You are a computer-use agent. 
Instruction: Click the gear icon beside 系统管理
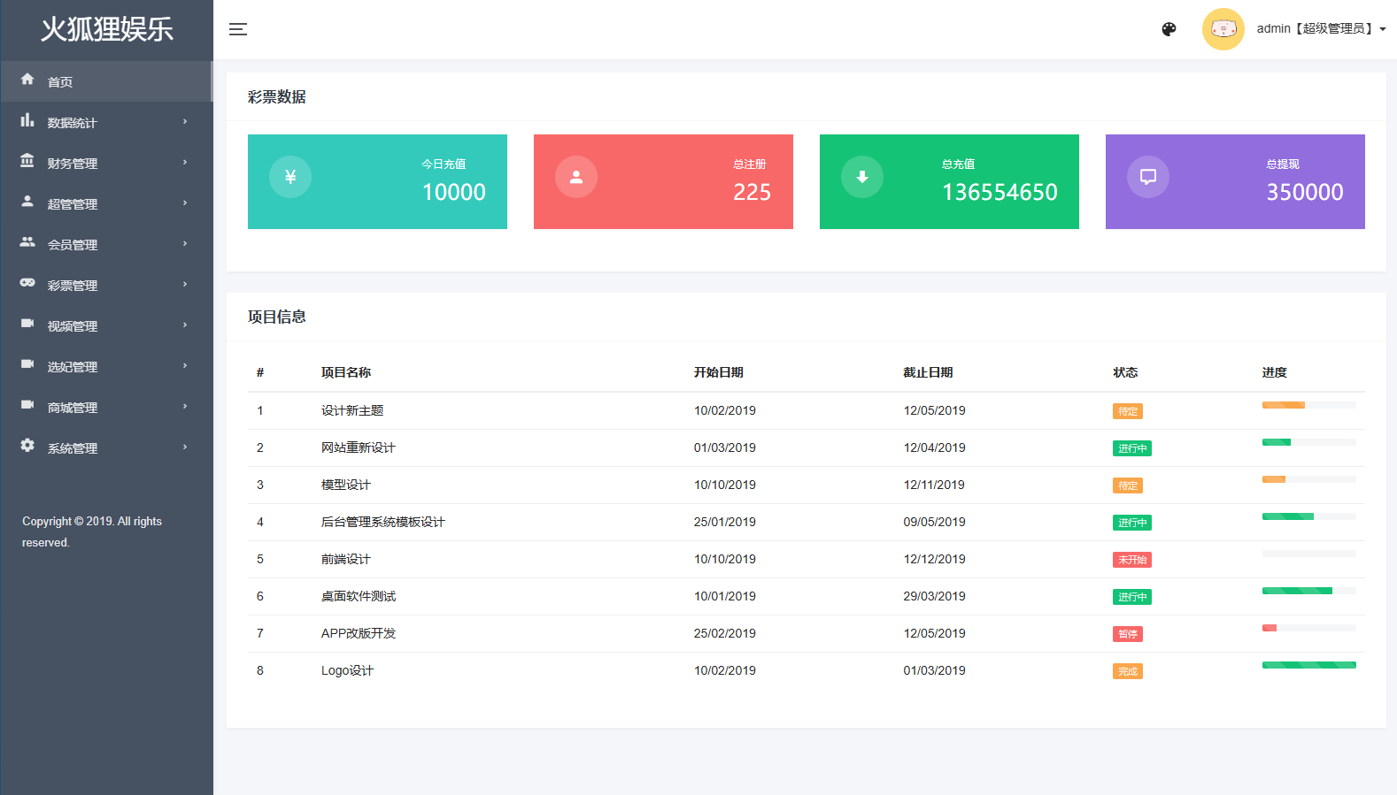pyautogui.click(x=27, y=446)
